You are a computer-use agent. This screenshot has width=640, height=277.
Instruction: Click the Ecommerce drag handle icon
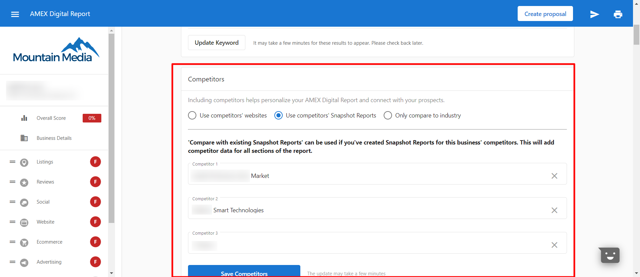pyautogui.click(x=13, y=242)
